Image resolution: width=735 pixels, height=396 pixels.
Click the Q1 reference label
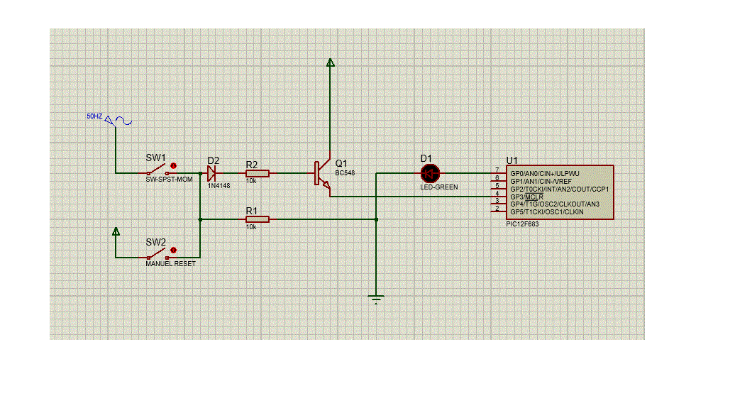point(341,163)
